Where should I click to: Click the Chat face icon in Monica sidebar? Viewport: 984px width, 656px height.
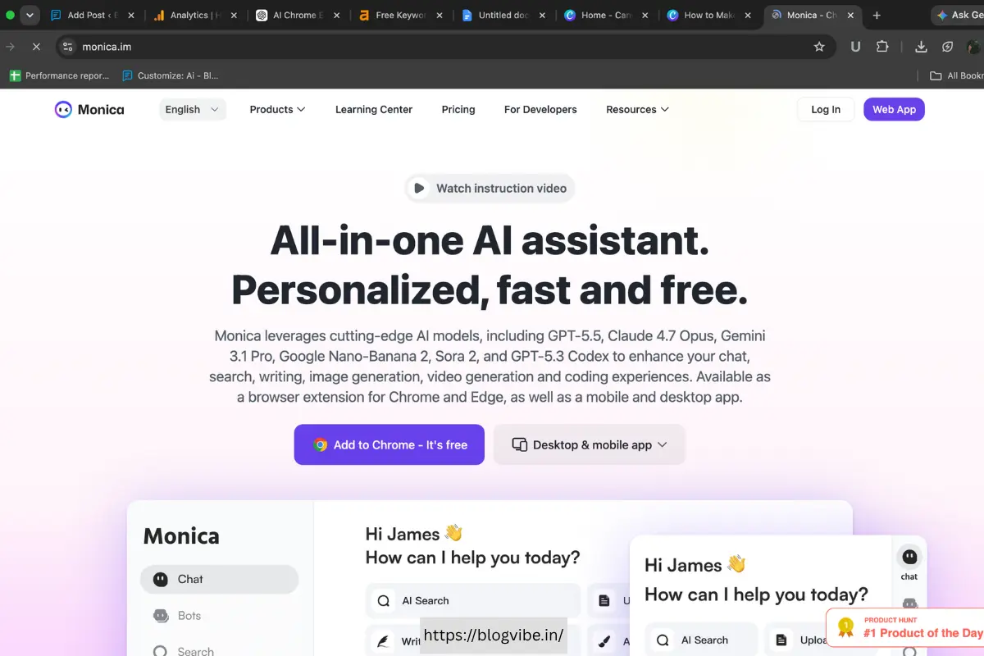tap(161, 579)
